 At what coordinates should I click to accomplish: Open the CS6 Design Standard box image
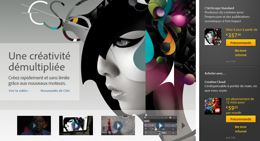[x=213, y=37]
